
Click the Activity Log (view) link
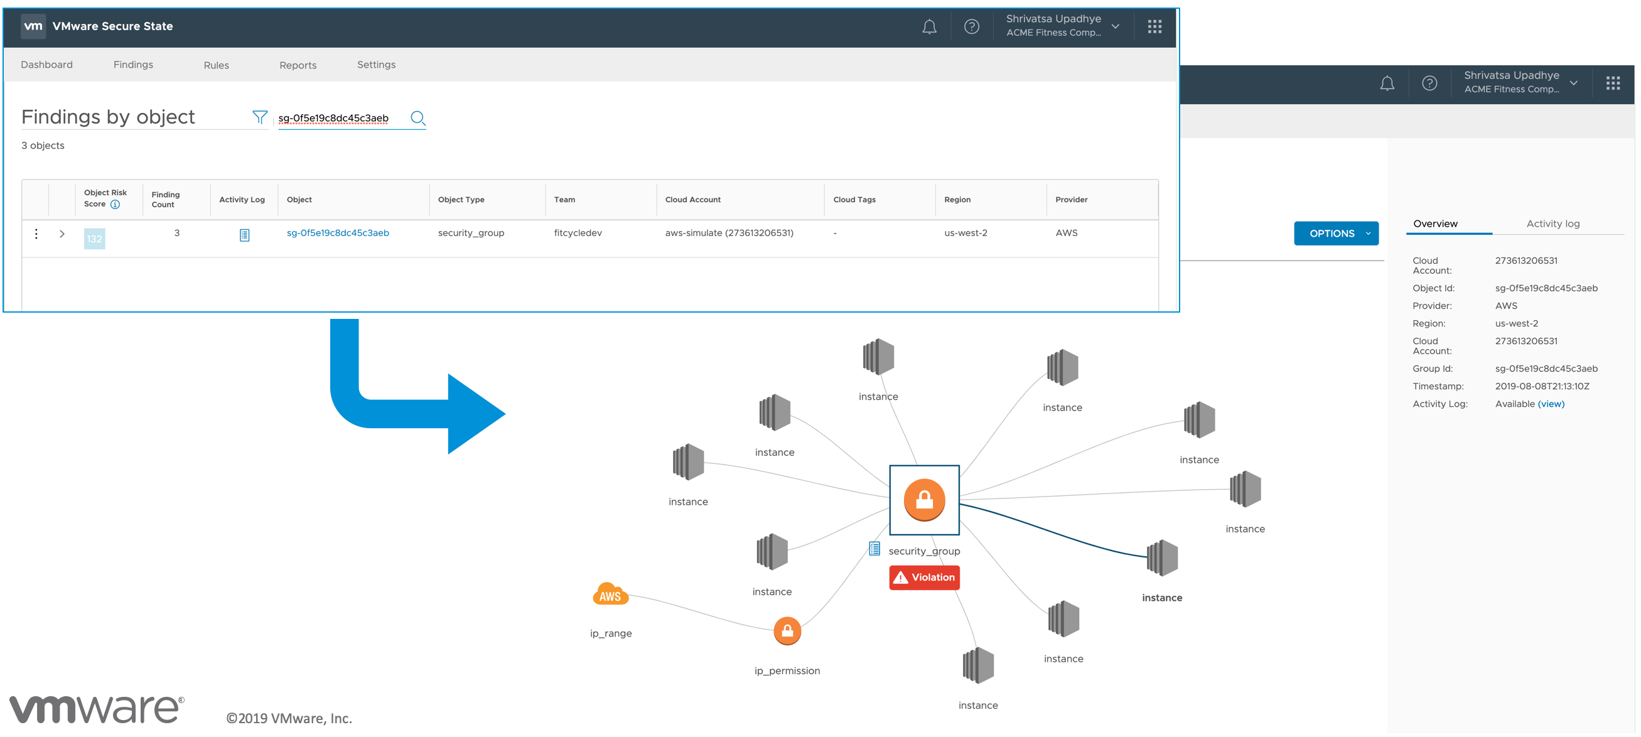[x=1551, y=404]
